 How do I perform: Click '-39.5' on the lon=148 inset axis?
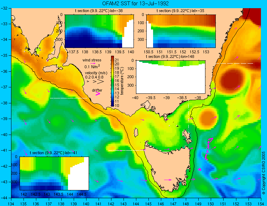pos(151,98)
